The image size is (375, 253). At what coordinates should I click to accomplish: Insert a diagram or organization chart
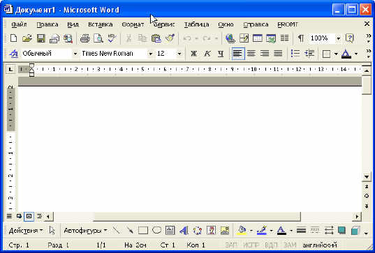[x=198, y=231]
